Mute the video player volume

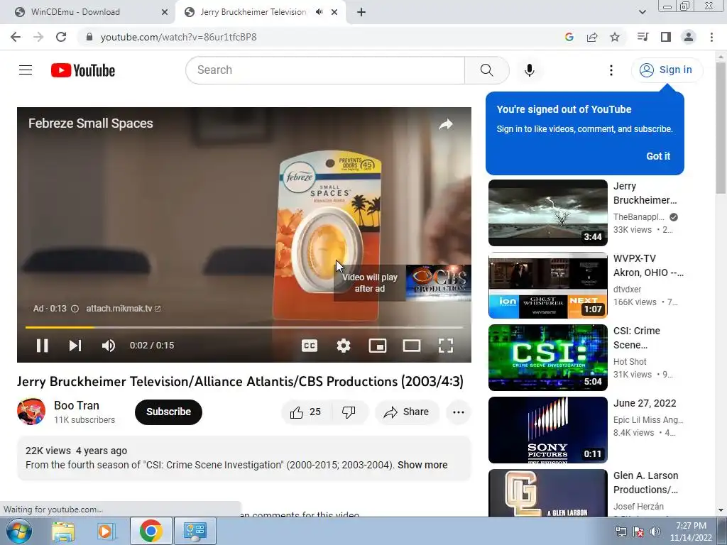pyautogui.click(x=108, y=346)
